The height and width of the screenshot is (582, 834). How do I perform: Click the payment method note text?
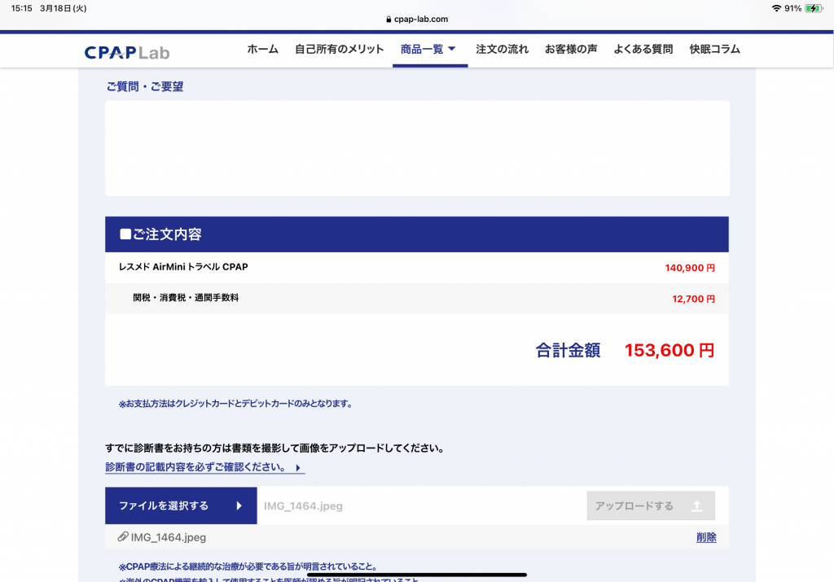pos(235,404)
